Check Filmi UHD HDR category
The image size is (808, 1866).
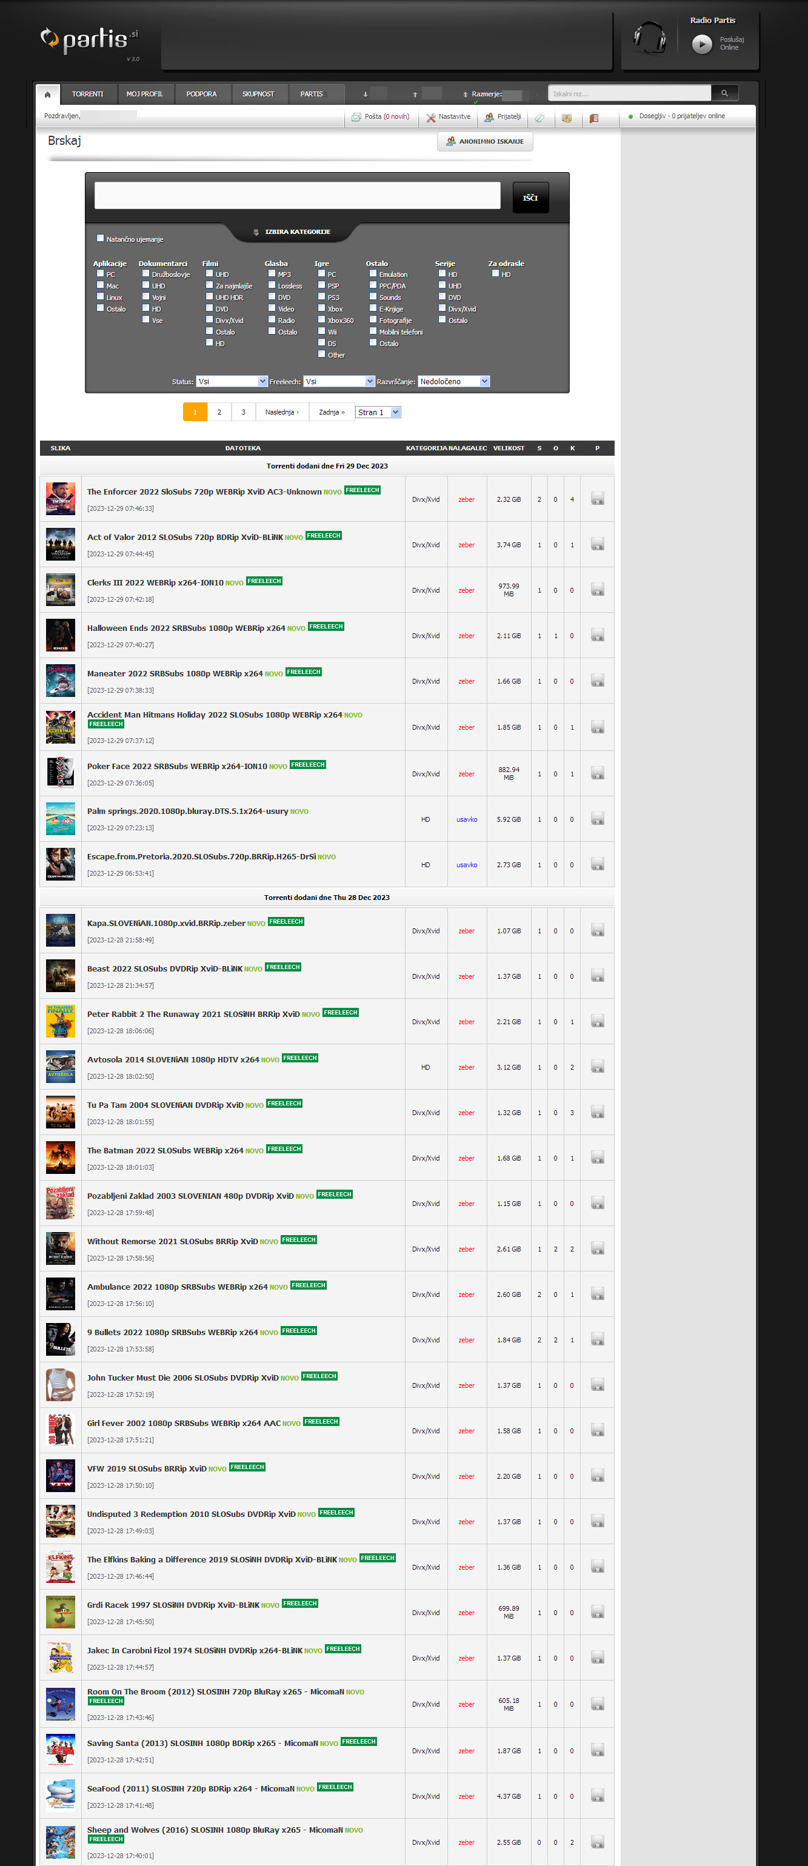[210, 297]
